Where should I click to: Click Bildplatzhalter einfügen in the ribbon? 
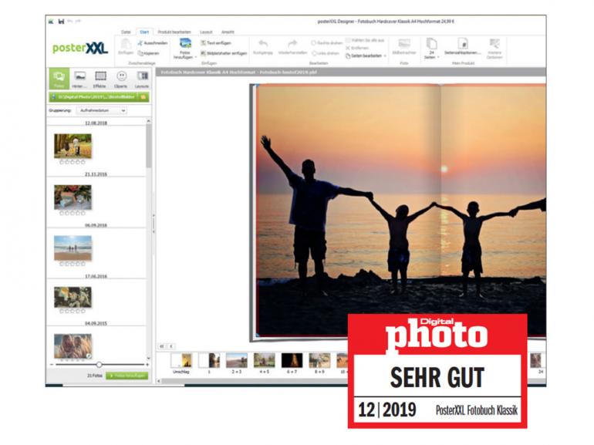(224, 53)
